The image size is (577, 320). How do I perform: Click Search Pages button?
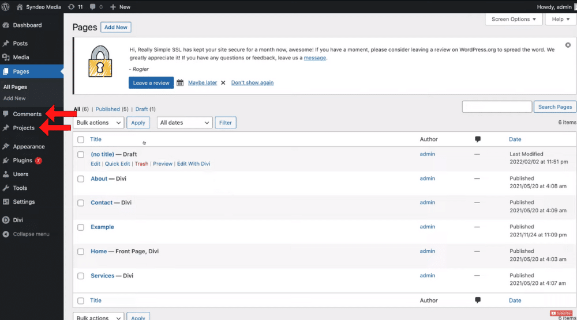tap(555, 107)
